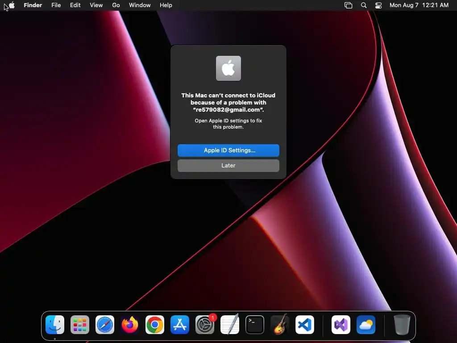Open Finder from the Dock
The height and width of the screenshot is (343, 457).
tap(55, 325)
